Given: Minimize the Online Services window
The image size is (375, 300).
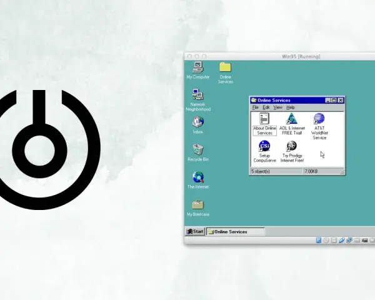Looking at the screenshot, I should pos(328,100).
